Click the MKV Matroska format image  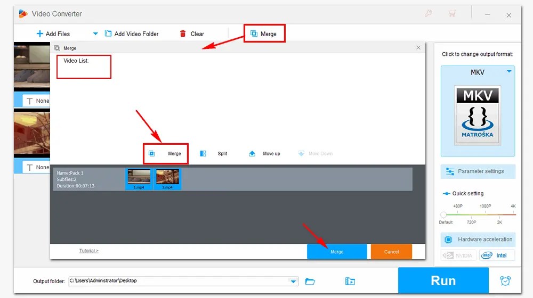point(478,115)
